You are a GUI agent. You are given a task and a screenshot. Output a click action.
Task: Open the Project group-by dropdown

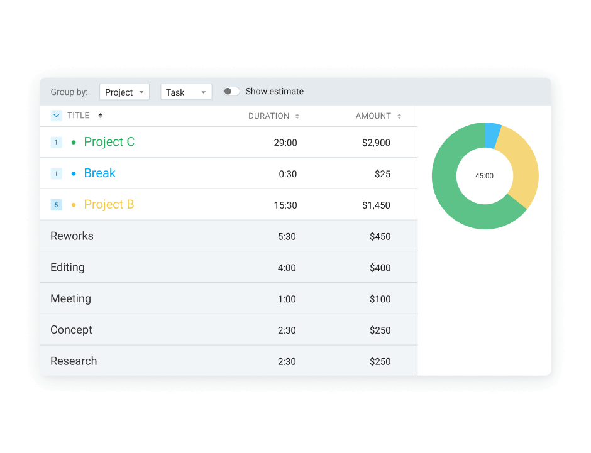[124, 92]
